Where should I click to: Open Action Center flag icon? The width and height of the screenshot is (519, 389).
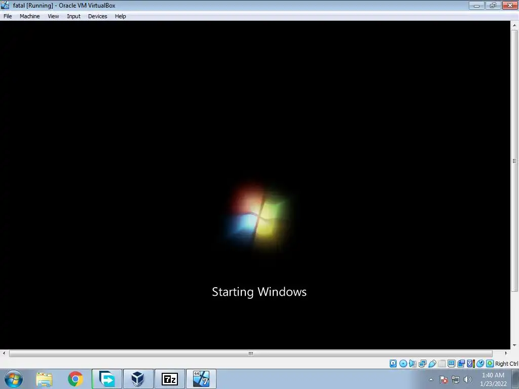[x=443, y=379]
